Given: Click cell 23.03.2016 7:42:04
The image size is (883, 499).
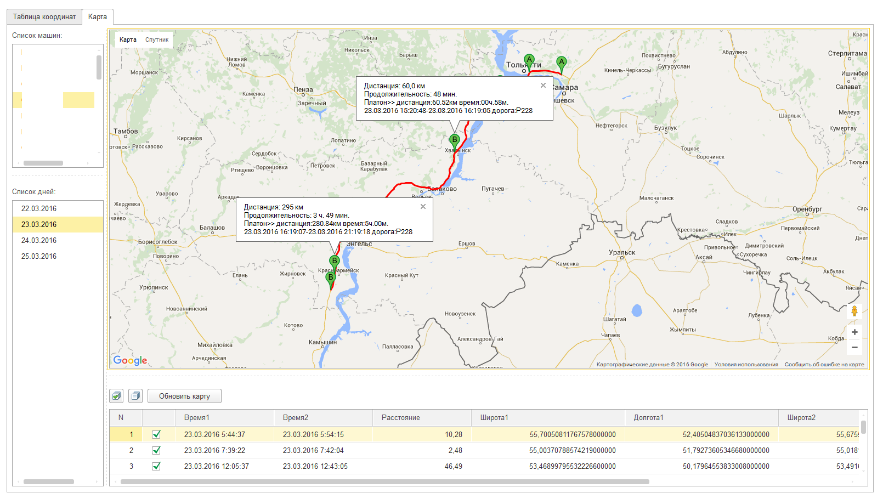Looking at the screenshot, I should pos(323,450).
